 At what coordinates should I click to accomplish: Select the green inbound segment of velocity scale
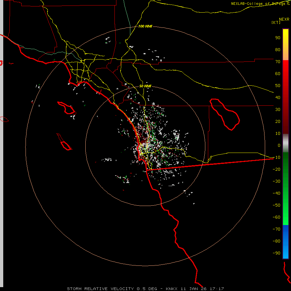pos(286,189)
